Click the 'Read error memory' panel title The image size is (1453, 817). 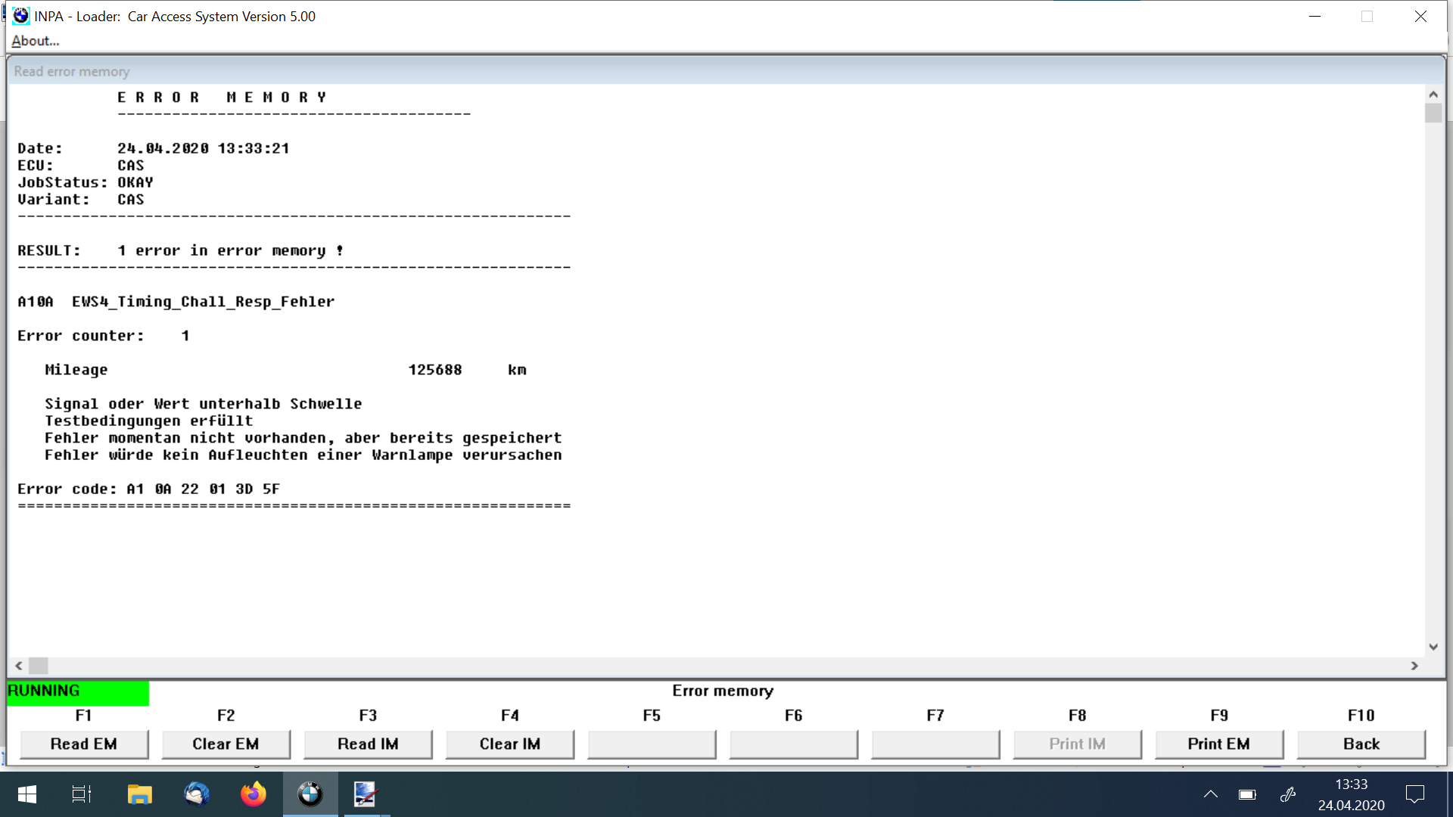(x=72, y=71)
